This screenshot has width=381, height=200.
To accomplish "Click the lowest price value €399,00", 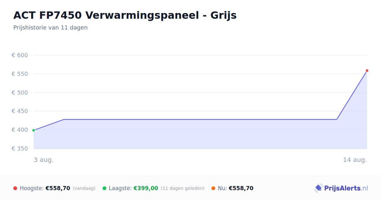I will point(146,188).
